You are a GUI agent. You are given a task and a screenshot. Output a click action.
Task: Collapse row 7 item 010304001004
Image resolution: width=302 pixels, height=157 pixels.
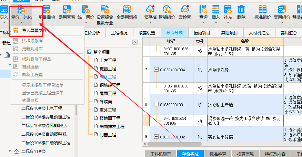pos(156,70)
